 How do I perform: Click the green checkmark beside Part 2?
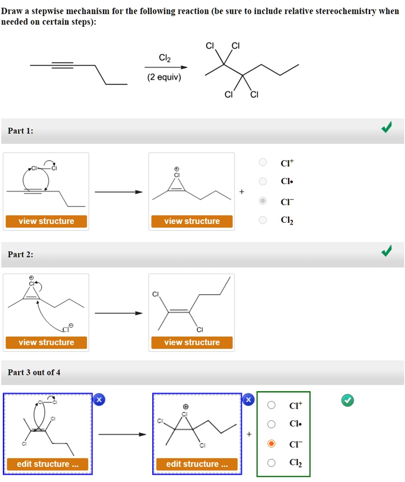tap(386, 251)
